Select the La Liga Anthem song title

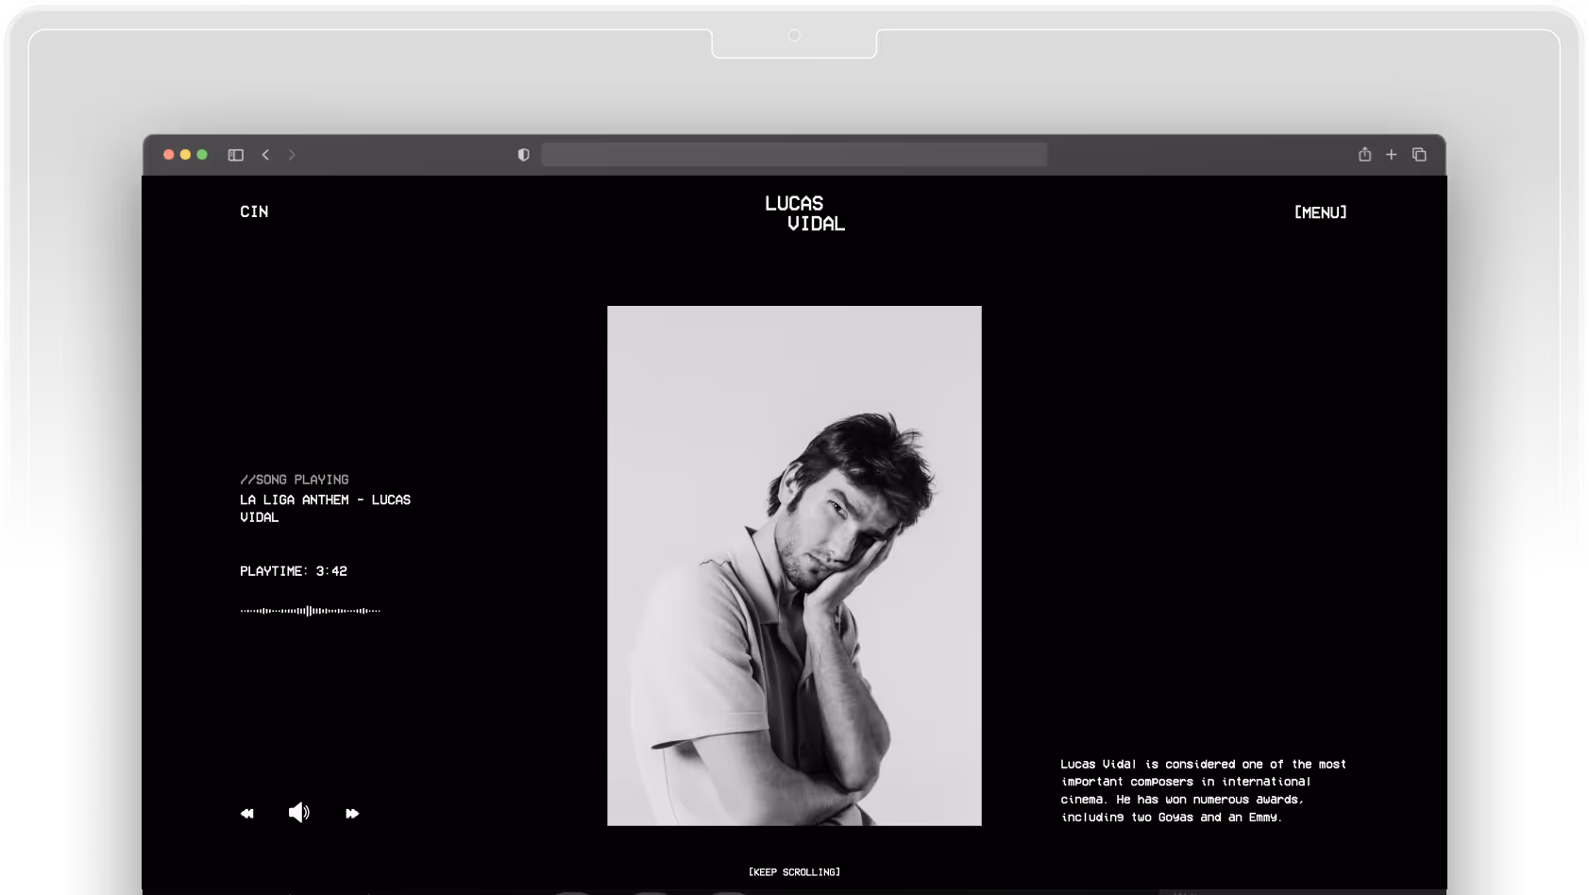tap(325, 508)
